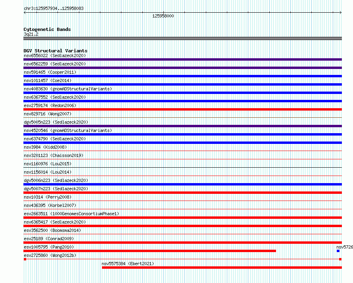Click right red end block of esv2725860

point(340,259)
